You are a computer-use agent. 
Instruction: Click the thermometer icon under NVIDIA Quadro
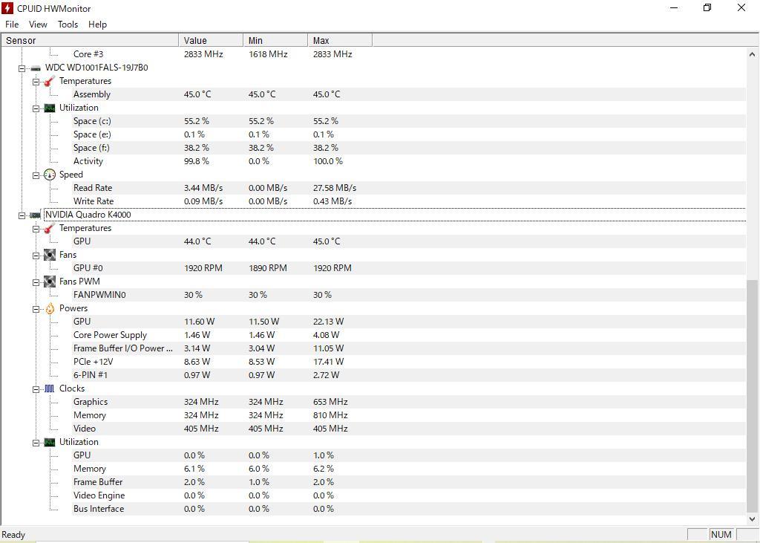click(50, 228)
